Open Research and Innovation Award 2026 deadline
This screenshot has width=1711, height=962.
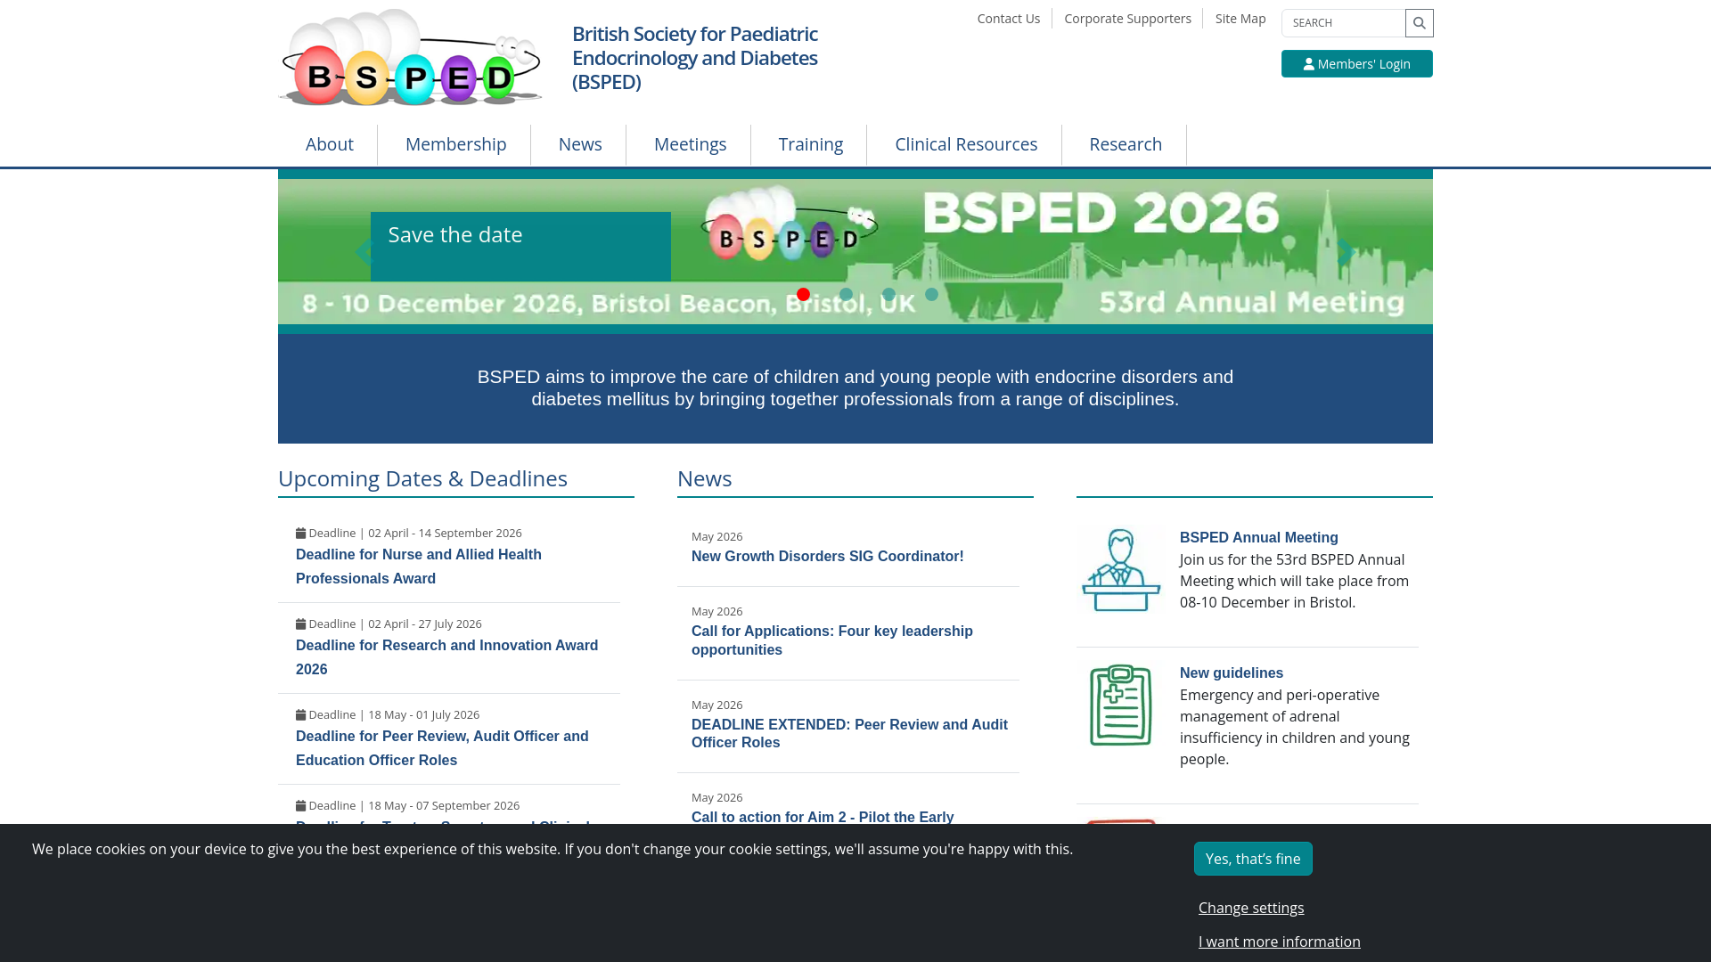click(x=446, y=657)
